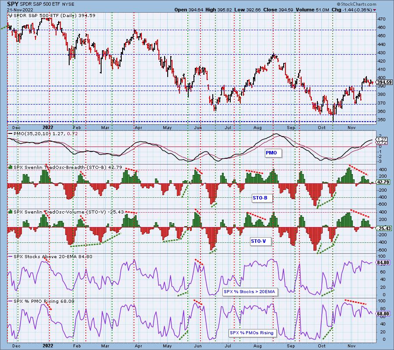Click the Apr label under the price panel
Image resolution: width=394 pixels, height=350 pixels.
(138, 128)
